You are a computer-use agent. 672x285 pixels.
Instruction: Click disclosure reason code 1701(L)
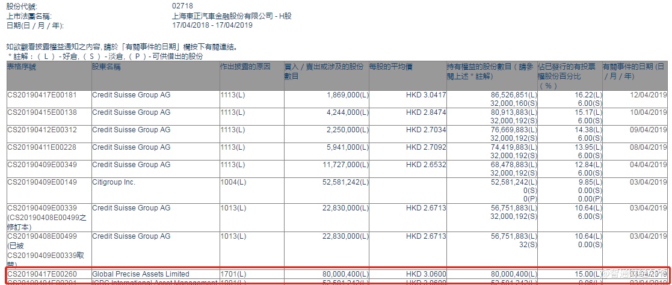pyautogui.click(x=233, y=274)
